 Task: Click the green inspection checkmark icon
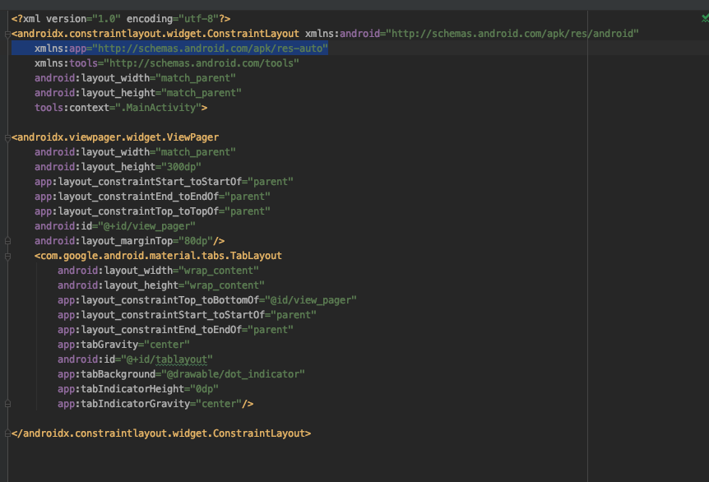706,19
